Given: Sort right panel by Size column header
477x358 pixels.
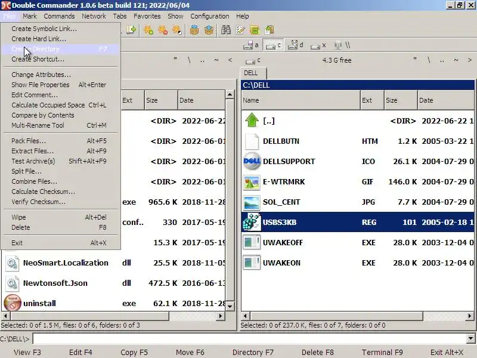Looking at the screenshot, I should pyautogui.click(x=401, y=100).
